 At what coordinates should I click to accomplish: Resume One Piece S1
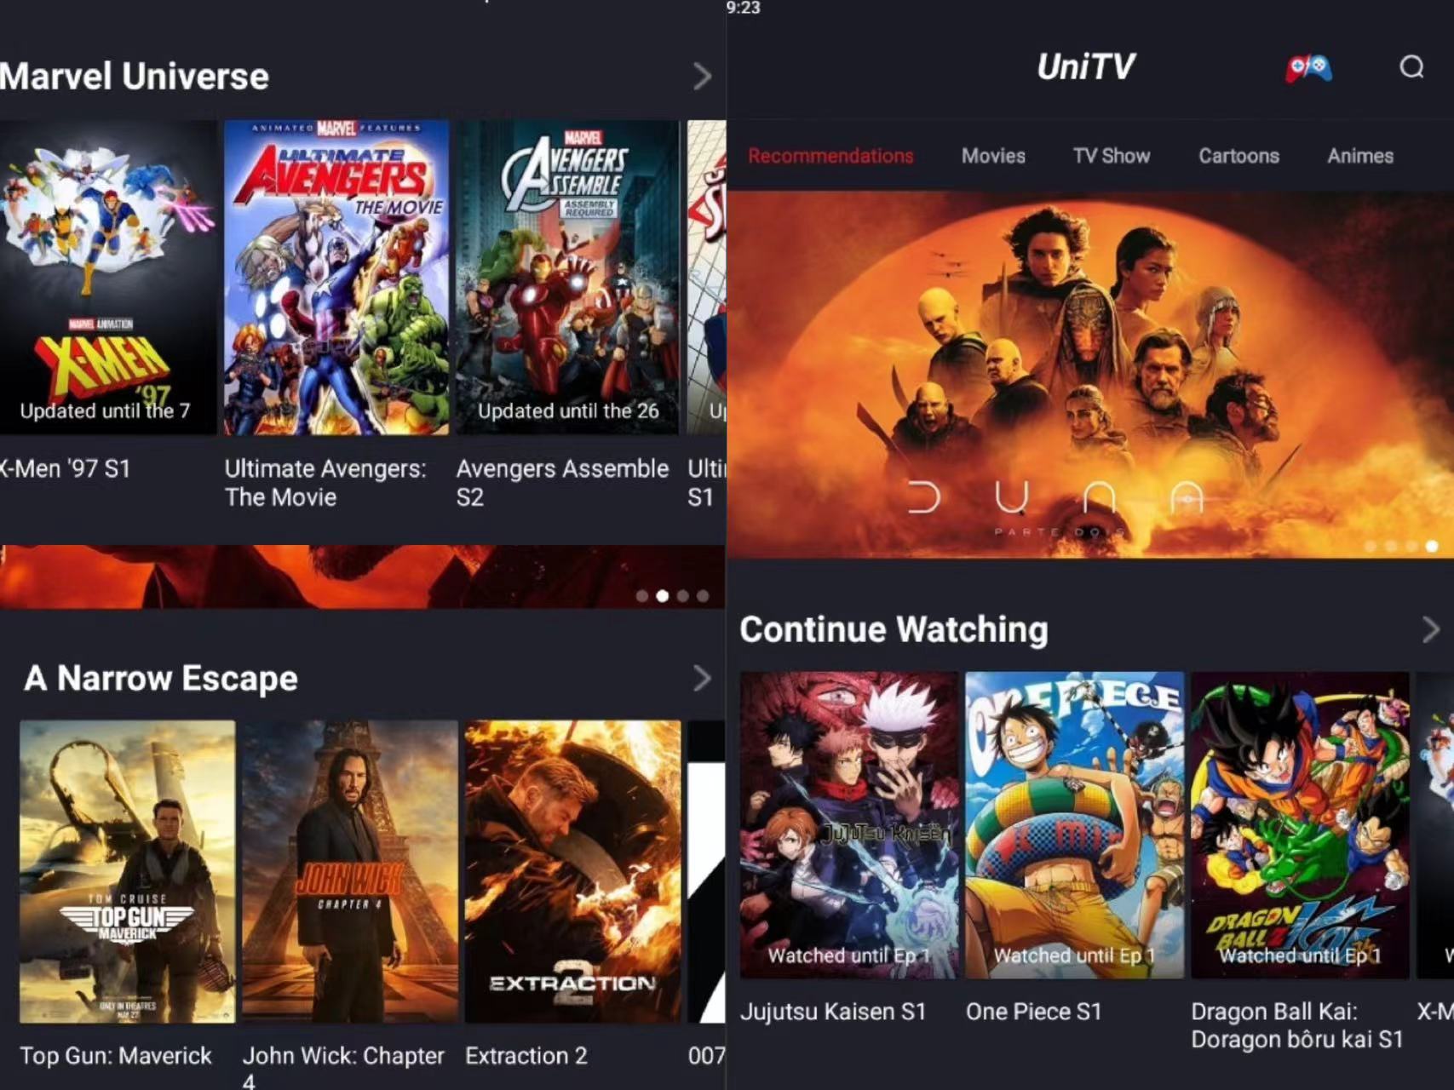click(x=1074, y=825)
